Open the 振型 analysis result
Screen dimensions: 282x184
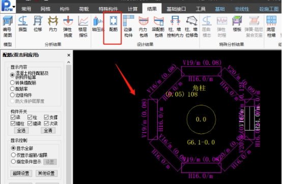click(23, 24)
